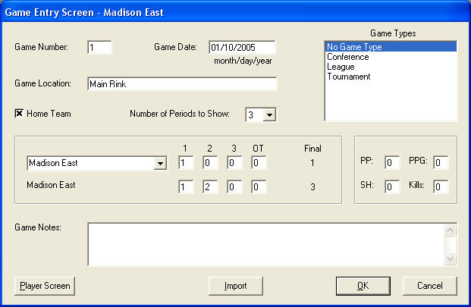This screenshot has height=307, width=471.
Task: Select Conference in Game Types list
Action: point(348,57)
